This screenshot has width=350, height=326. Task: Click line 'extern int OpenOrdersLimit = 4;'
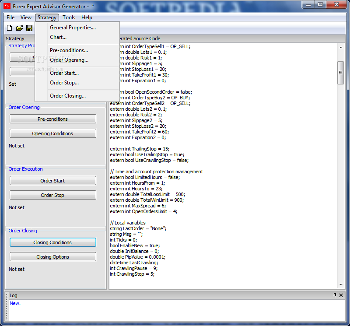(x=143, y=211)
